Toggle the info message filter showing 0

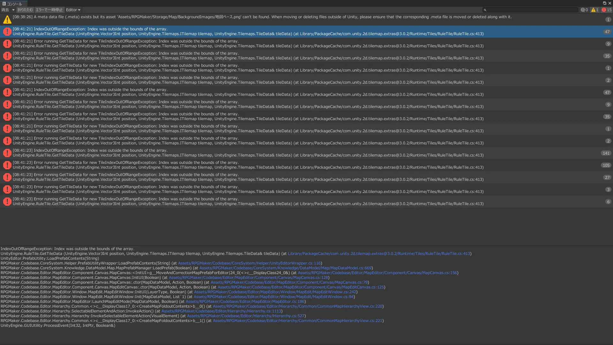tap(585, 10)
